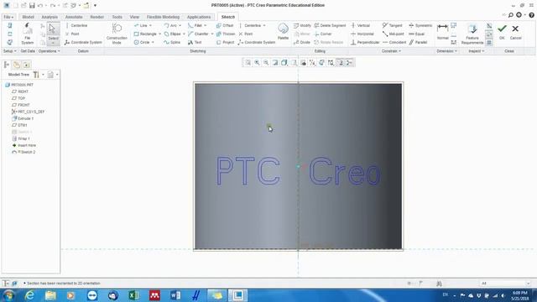Use the Delete Segment tool
The image size is (537, 302).
330,25
